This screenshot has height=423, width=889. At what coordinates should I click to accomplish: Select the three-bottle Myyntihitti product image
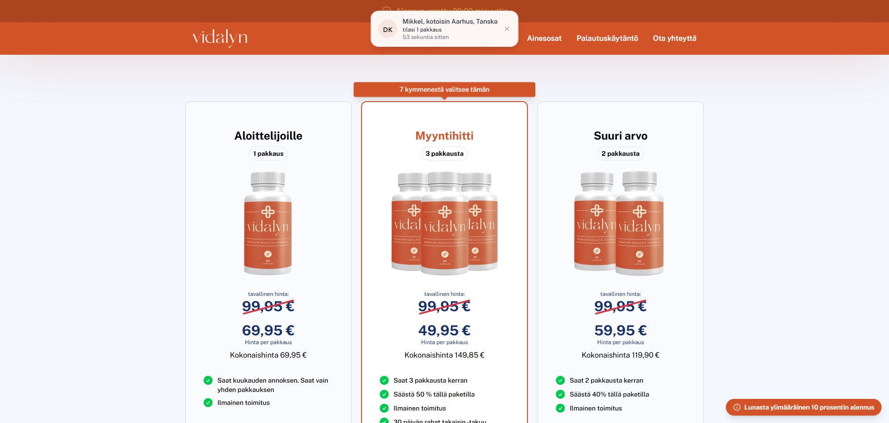tap(444, 224)
